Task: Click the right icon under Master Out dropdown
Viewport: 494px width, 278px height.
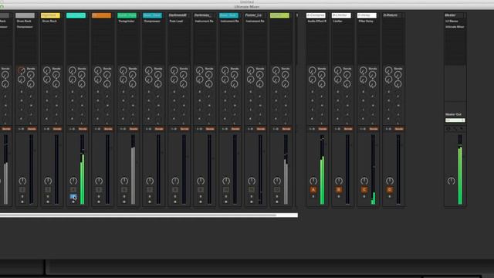Action: [x=462, y=129]
